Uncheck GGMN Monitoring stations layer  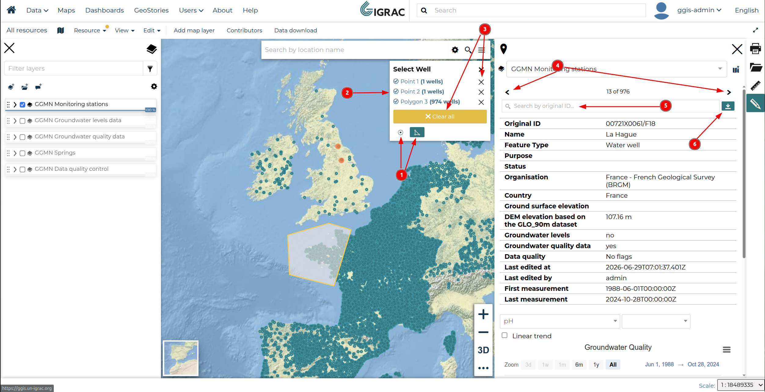[x=22, y=104]
